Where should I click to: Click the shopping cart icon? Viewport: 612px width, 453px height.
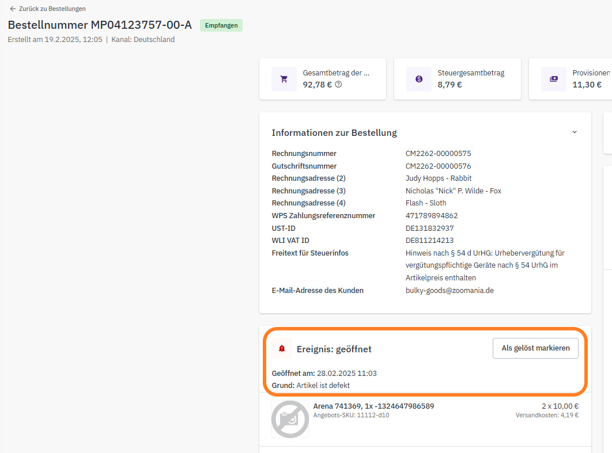click(x=284, y=79)
